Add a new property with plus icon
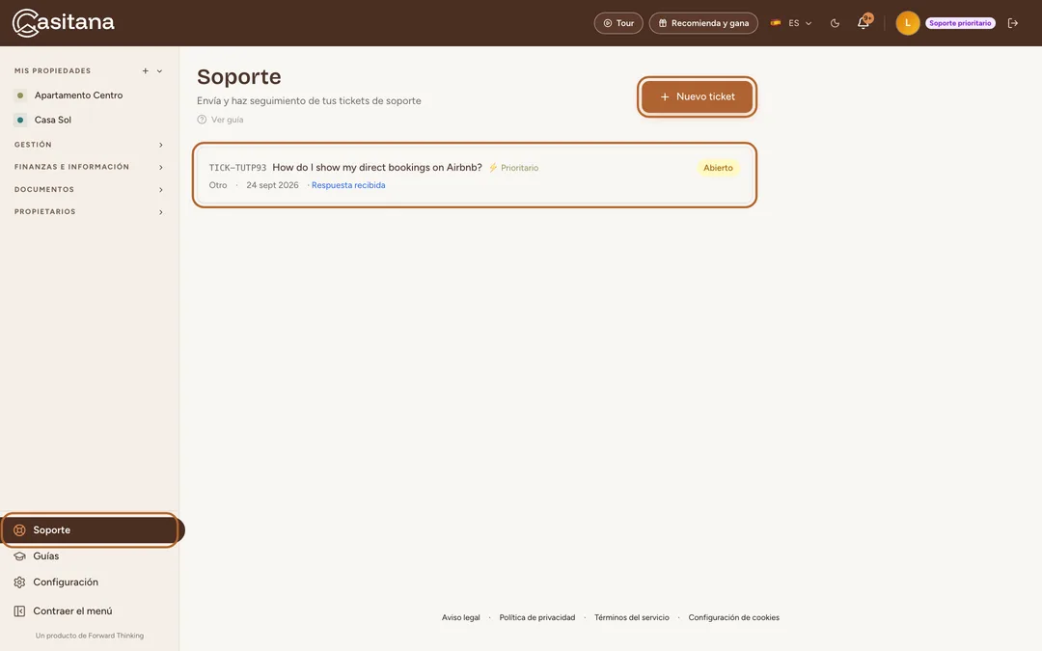 (x=145, y=71)
